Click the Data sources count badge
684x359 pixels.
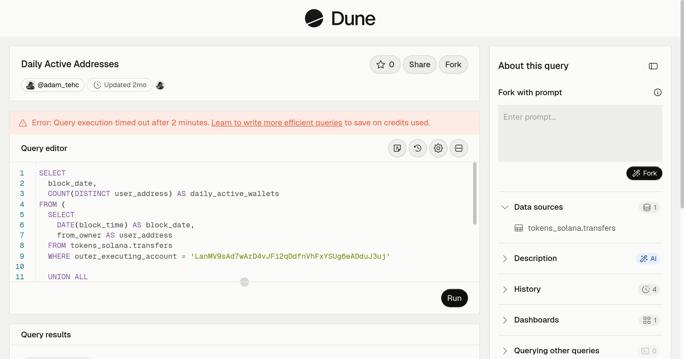[650, 207]
